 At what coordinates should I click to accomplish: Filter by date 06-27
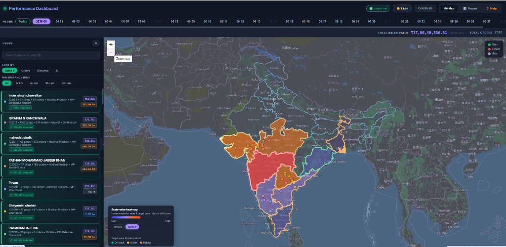(x=487, y=21)
